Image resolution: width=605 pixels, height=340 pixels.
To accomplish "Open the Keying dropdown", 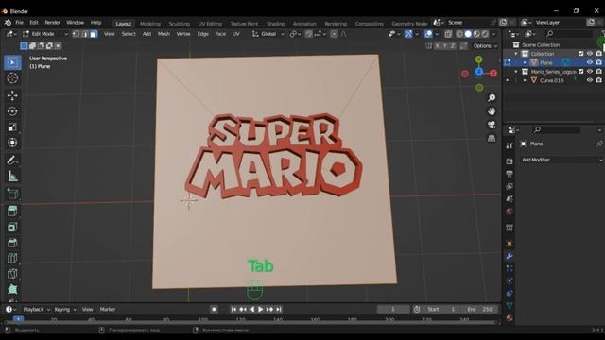I will tap(65, 309).
